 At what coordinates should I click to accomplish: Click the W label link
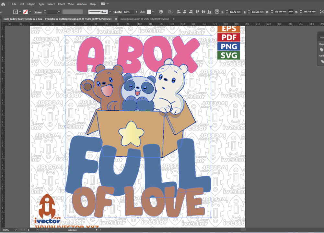coord(267,12)
